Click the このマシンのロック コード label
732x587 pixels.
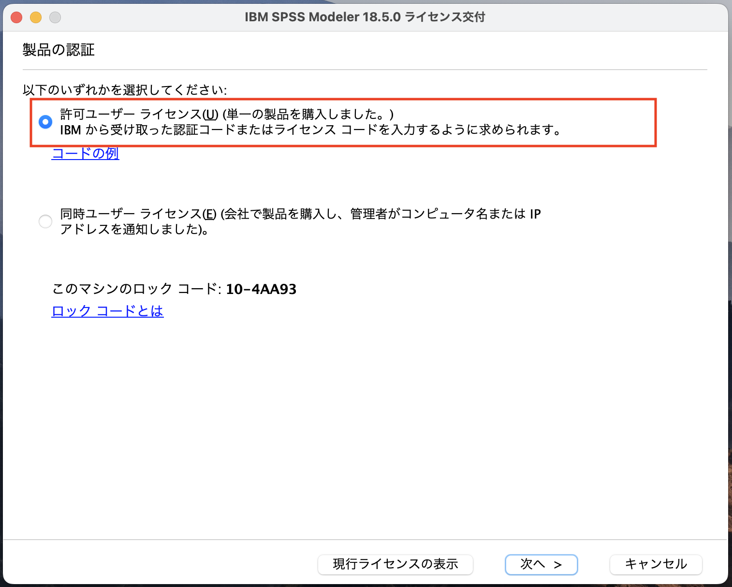pos(136,289)
